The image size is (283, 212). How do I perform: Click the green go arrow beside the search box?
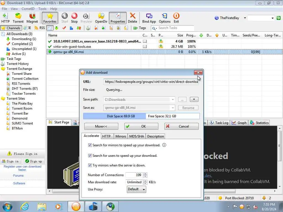coord(279,18)
